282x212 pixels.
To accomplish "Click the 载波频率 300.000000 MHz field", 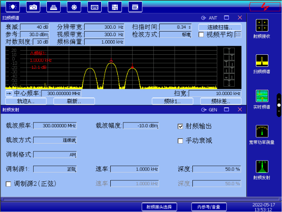I will [x=55, y=126].
